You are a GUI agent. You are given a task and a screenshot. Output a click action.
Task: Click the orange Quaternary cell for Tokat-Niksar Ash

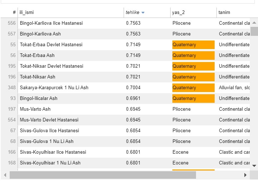point(193,77)
